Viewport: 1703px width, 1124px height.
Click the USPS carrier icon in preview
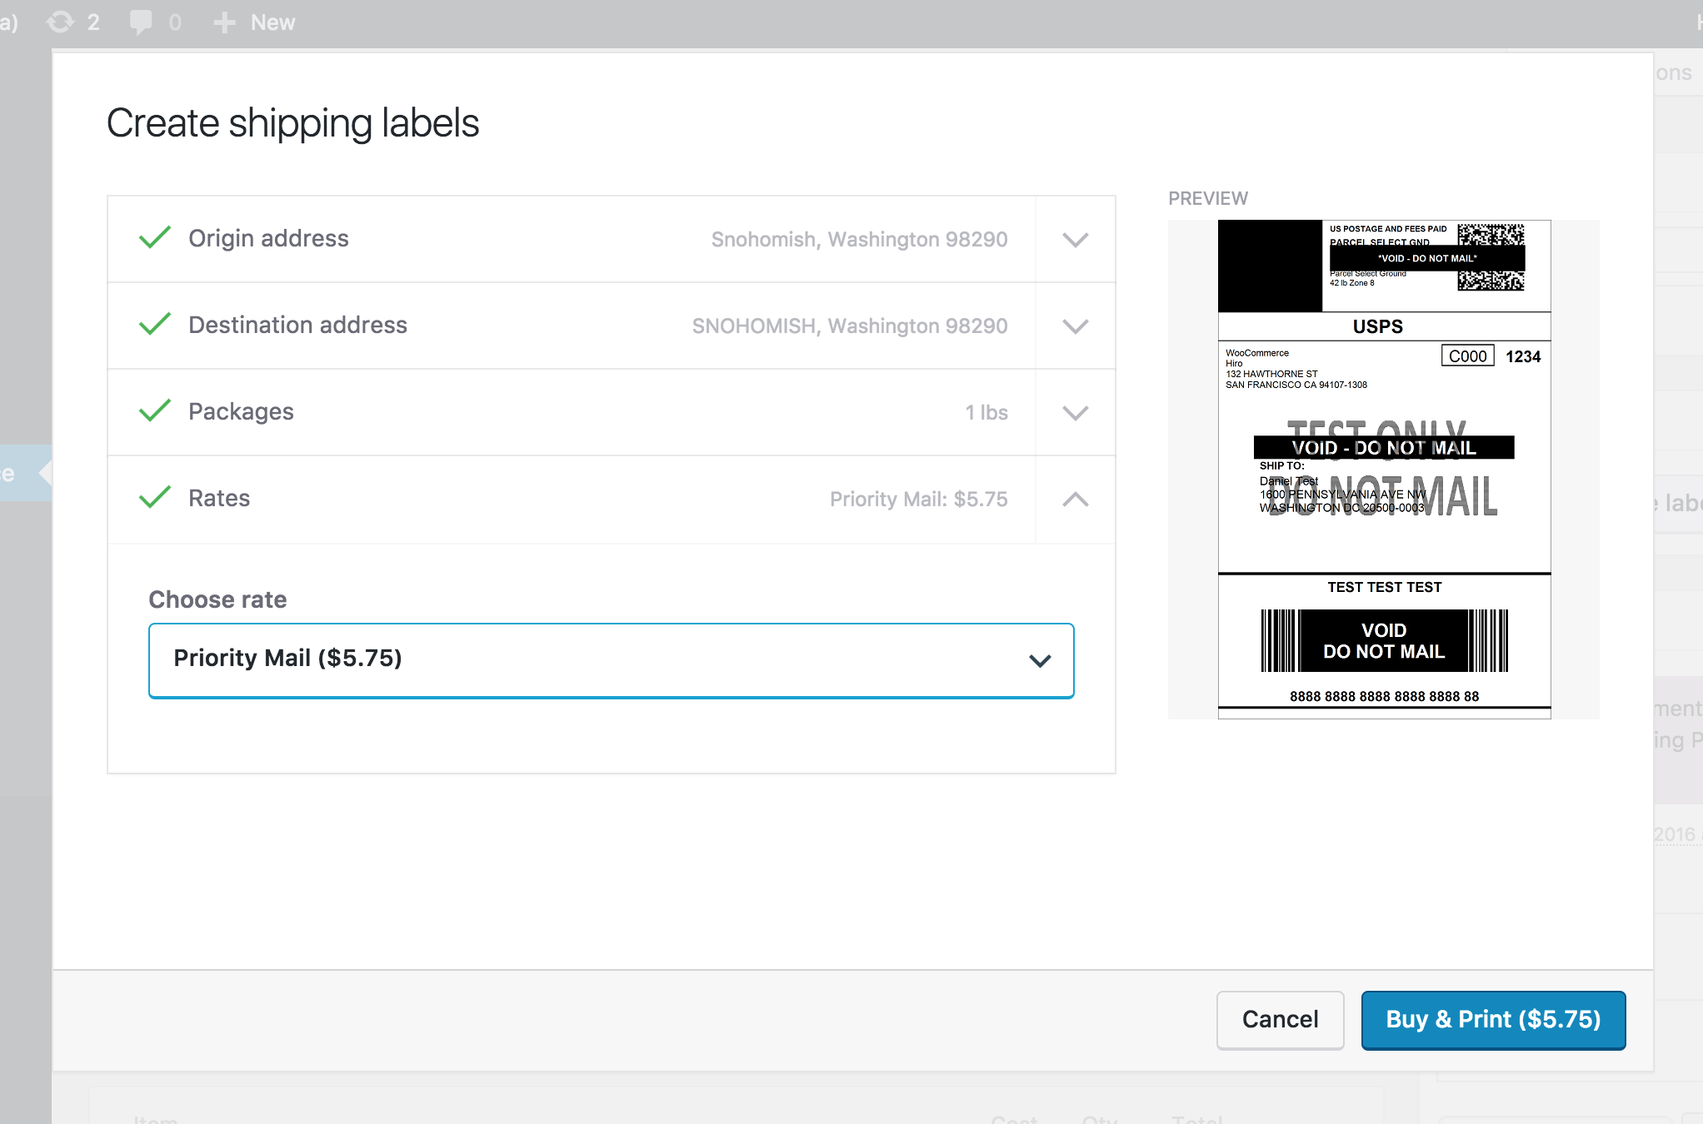pyautogui.click(x=1379, y=326)
